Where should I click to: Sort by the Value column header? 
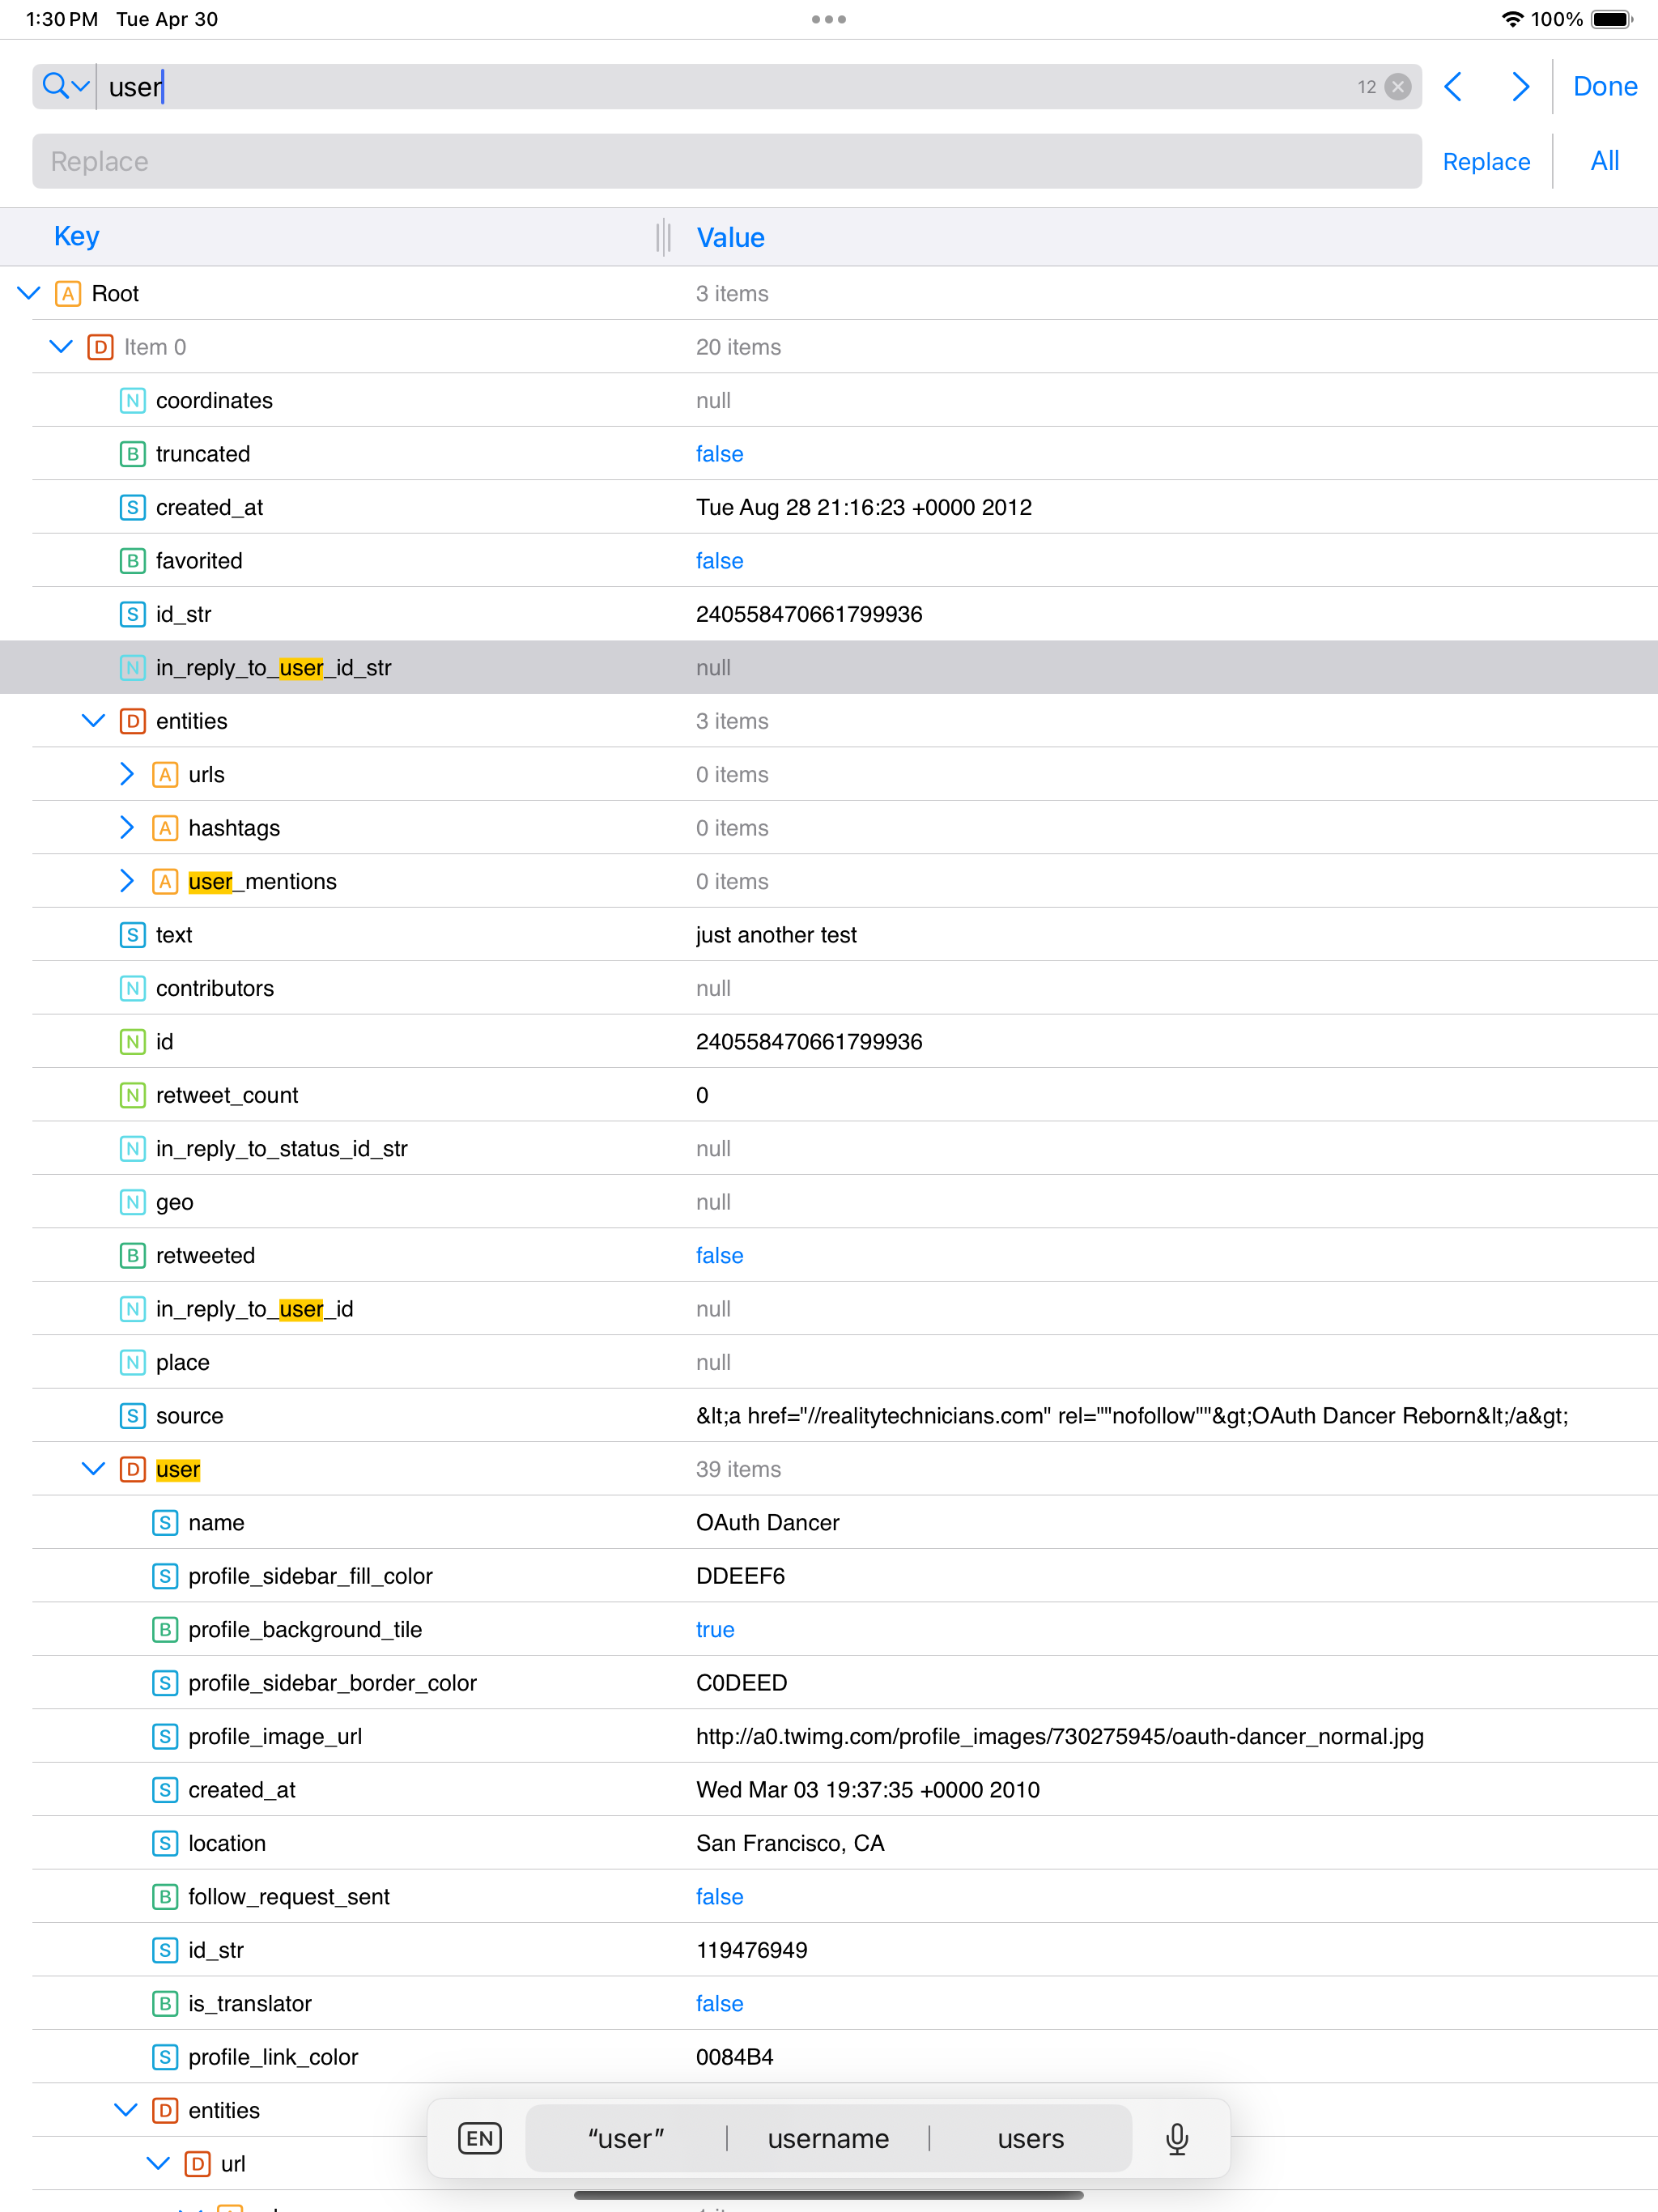[x=730, y=238]
